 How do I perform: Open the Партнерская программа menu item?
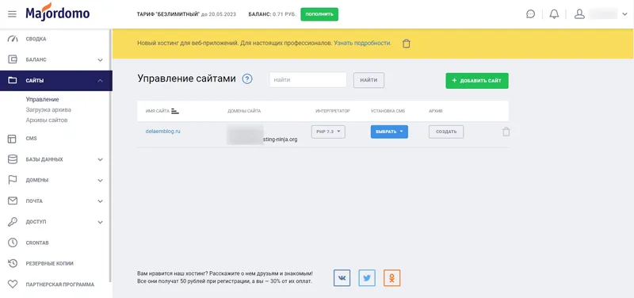pyautogui.click(x=60, y=285)
